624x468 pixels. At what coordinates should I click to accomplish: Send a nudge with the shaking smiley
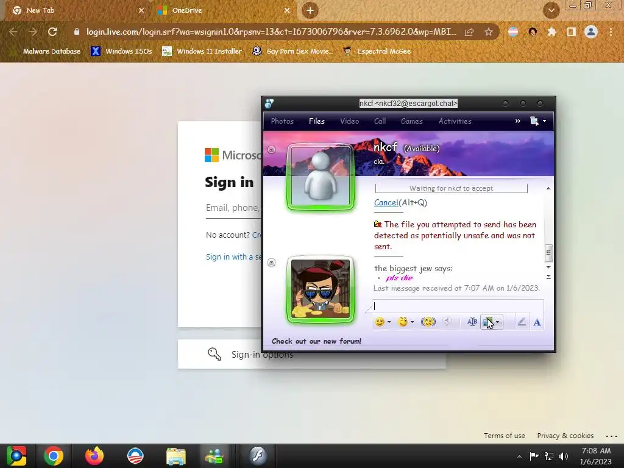pyautogui.click(x=428, y=322)
